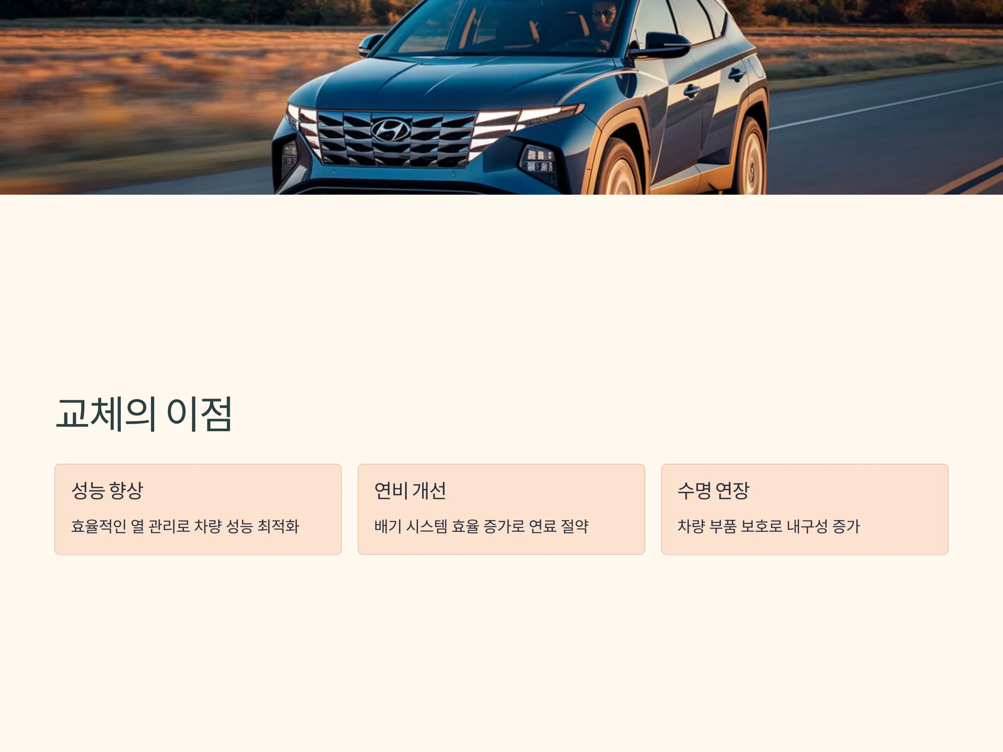
Task: Select text 효율적인 열 관리로 차량 성능 최적화
Action: coord(185,526)
